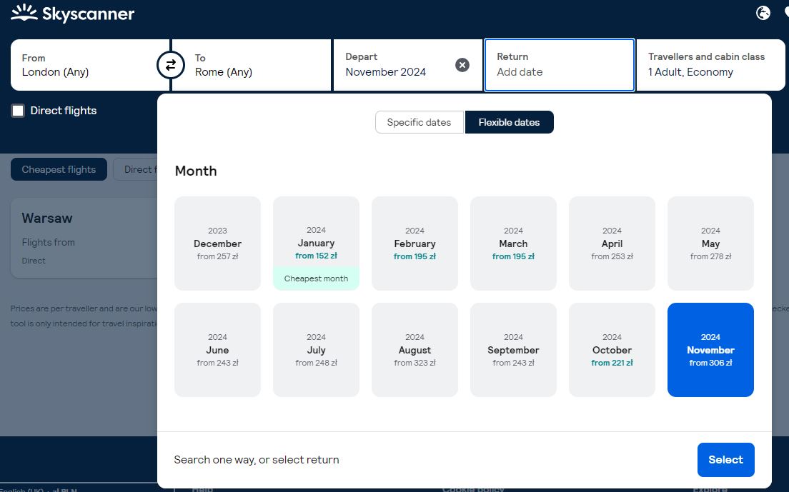
Task: Pick June 2024 month card
Action: coord(217,350)
